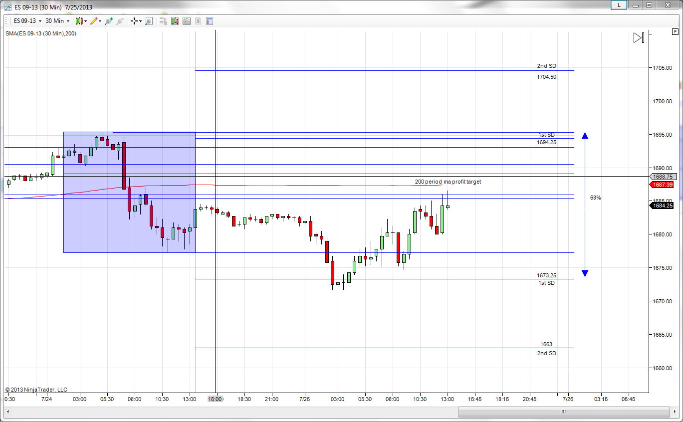The height and width of the screenshot is (422, 683).
Task: Click the 1688.75 grey price marker
Action: coord(663,177)
